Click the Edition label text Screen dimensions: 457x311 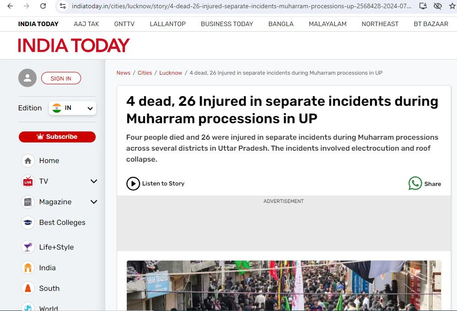(x=30, y=108)
